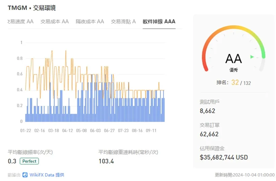Click the 0.4 value on the y-axis
276x181 pixels.
point(20,90)
